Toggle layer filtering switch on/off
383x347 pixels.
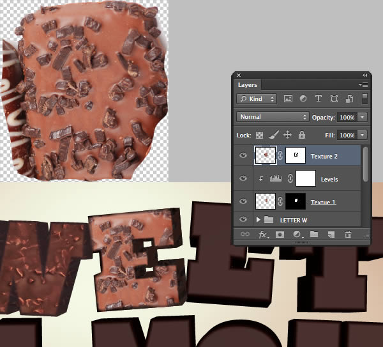[364, 99]
